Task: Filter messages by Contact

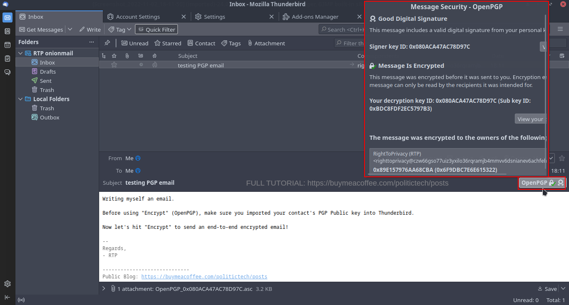Action: pos(201,43)
